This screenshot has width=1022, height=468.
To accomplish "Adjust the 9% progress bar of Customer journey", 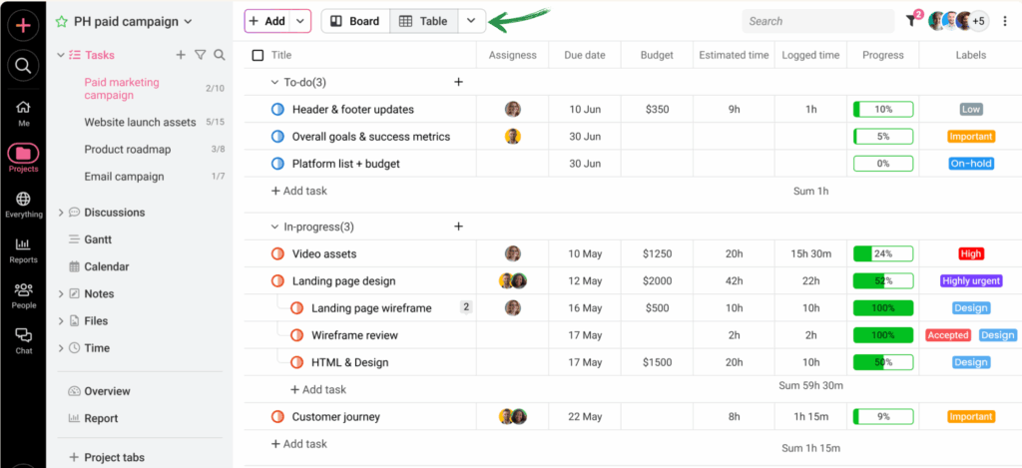I will [x=883, y=416].
